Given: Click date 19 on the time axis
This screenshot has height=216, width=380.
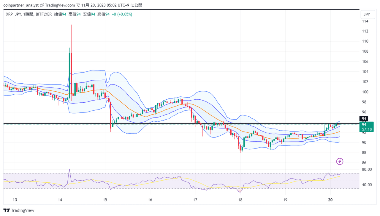Looking at the screenshot, I should pyautogui.click(x=285, y=200).
